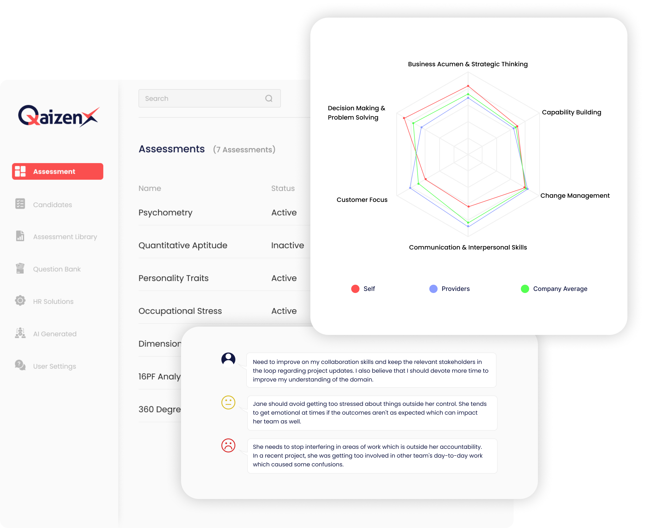This screenshot has height=528, width=645.
Task: Open the Psychometry assessment row
Action: coord(165,212)
